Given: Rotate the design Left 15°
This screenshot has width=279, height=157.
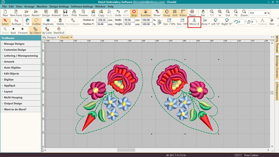Looking at the screenshot, I should (x=216, y=22).
